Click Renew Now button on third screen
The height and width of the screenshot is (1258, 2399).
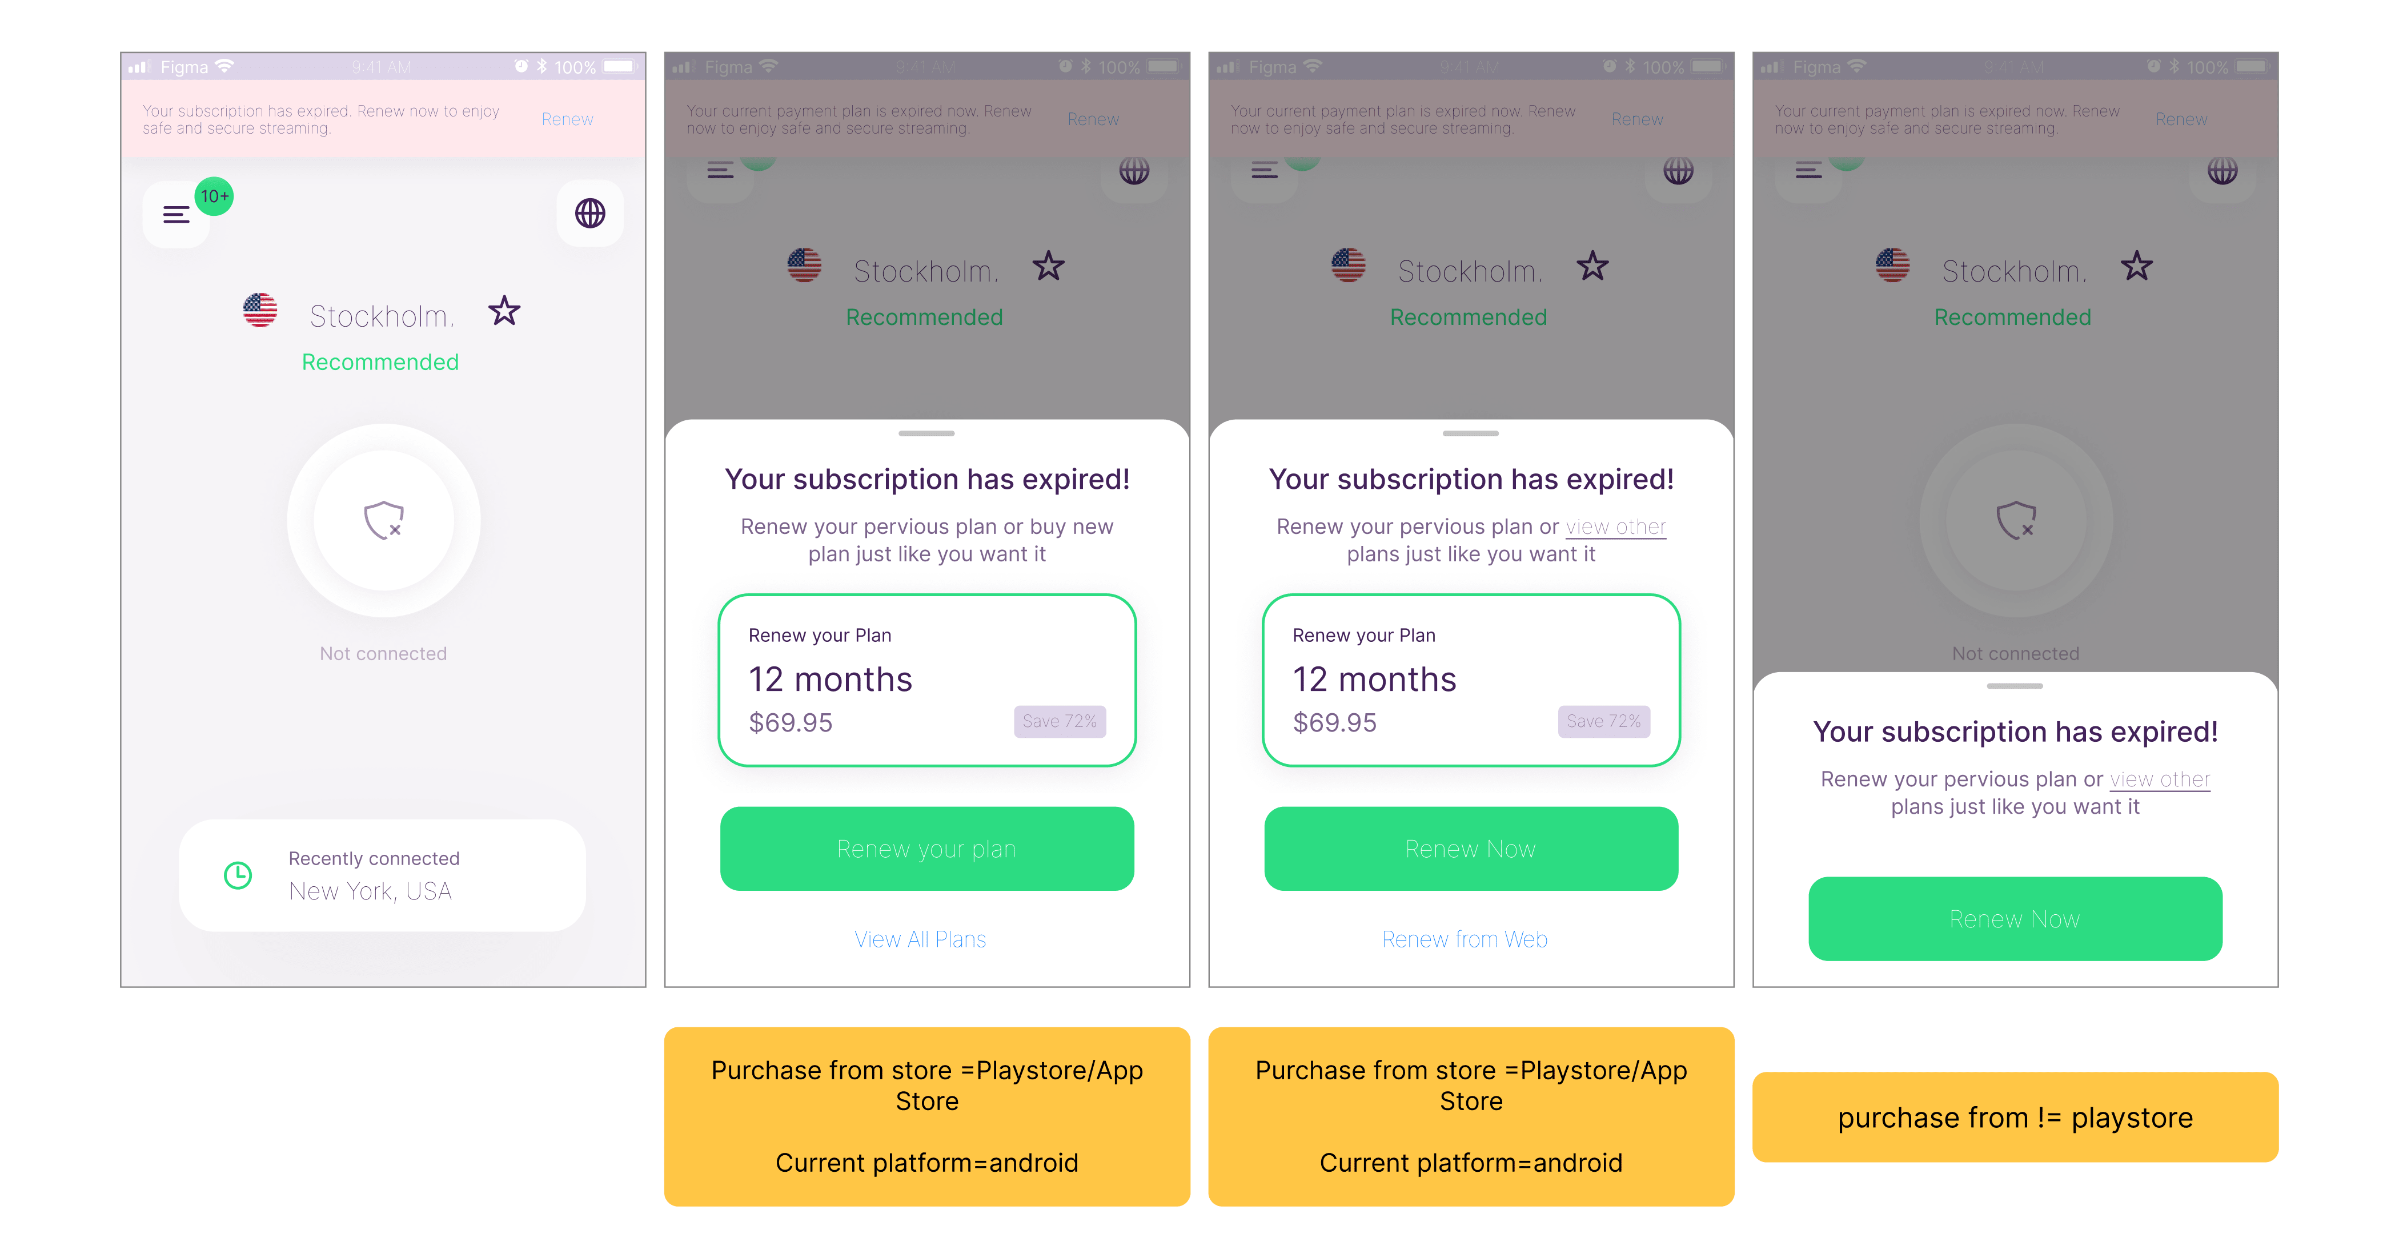pyautogui.click(x=1471, y=849)
